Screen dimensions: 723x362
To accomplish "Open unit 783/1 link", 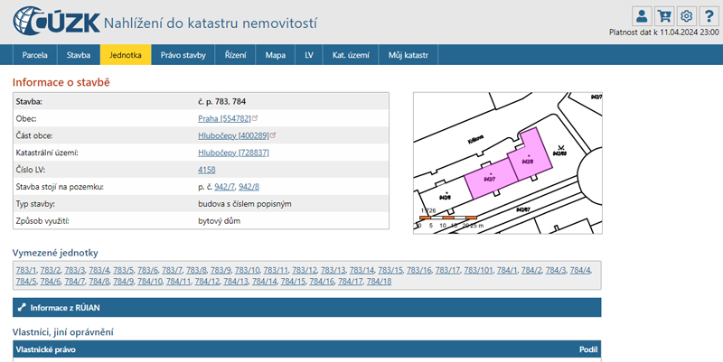I will (x=24, y=270).
